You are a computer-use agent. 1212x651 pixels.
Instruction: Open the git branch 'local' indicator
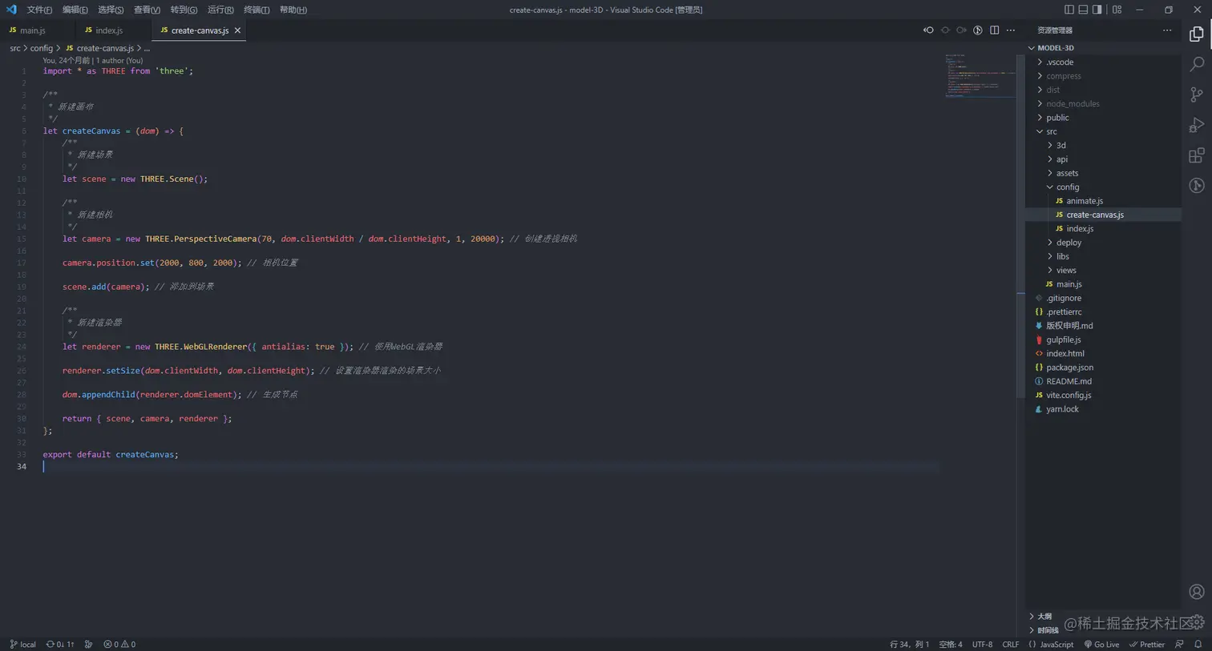coord(22,645)
